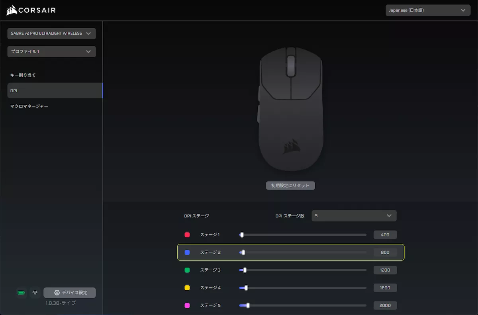Click the wireless signal status icon
The height and width of the screenshot is (315, 478).
(35, 293)
